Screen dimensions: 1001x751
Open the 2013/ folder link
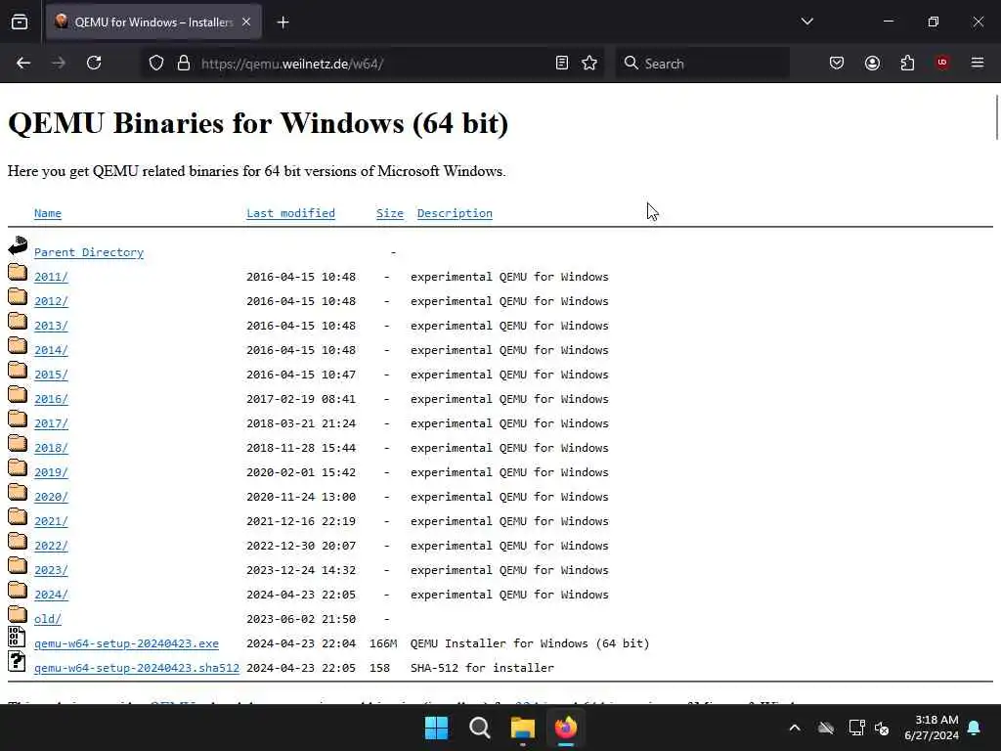point(51,326)
